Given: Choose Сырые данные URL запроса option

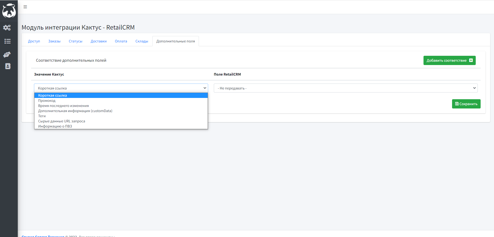Looking at the screenshot, I should coord(121,121).
